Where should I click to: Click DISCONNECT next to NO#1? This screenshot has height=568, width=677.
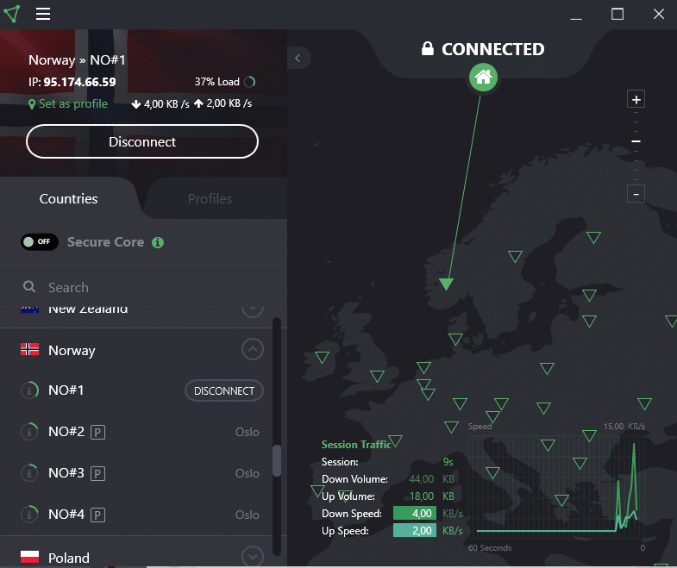[224, 390]
